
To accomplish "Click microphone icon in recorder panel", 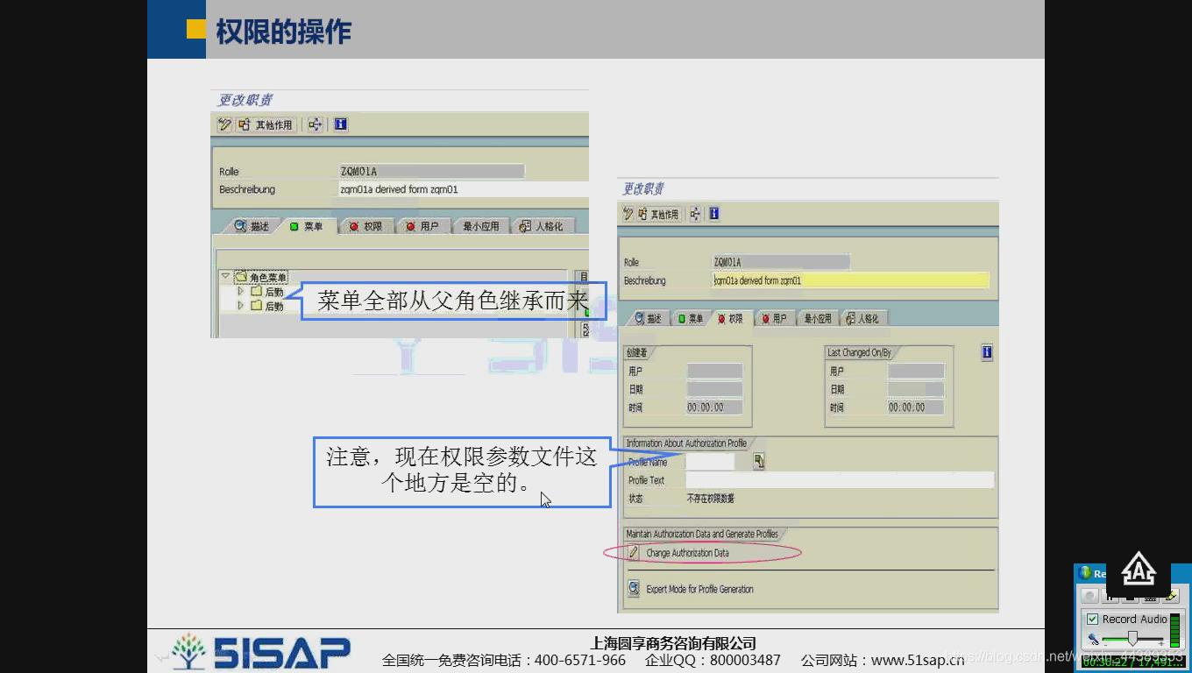I will pos(1093,639).
